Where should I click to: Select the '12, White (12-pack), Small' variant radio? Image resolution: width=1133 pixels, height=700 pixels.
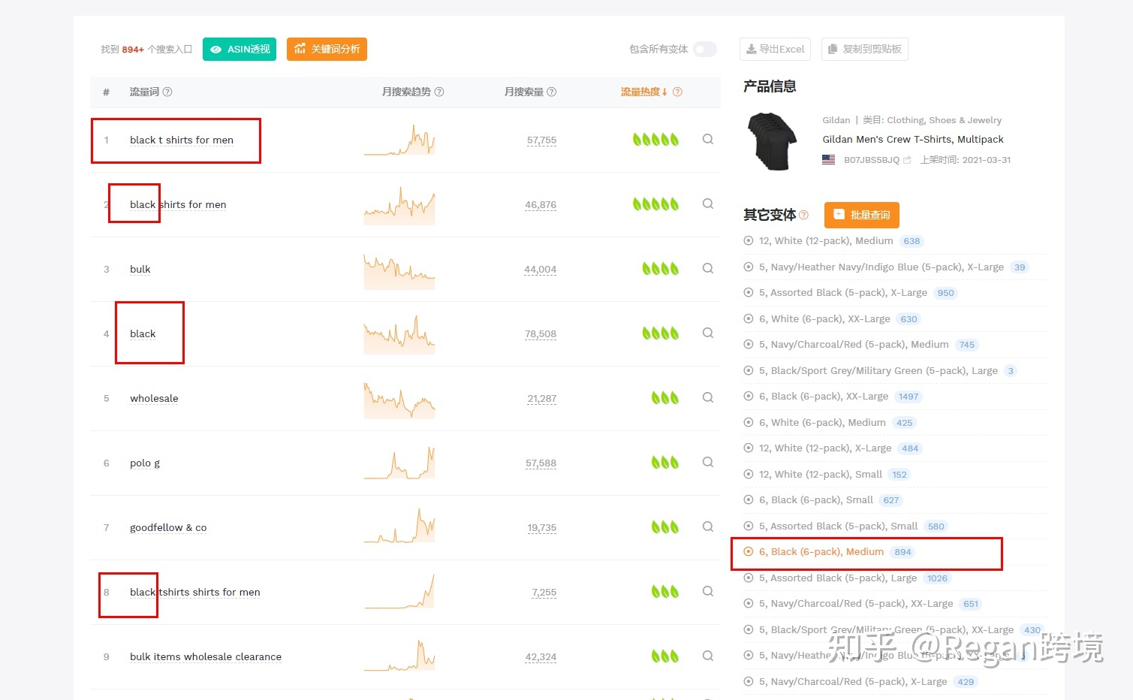point(748,474)
